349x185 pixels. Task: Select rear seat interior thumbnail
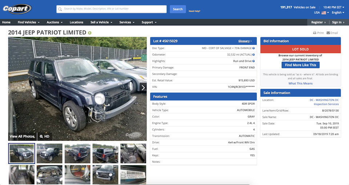coord(21,174)
